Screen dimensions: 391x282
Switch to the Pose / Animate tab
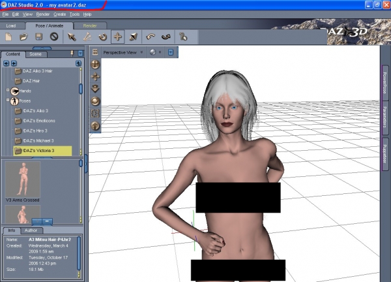click(50, 25)
